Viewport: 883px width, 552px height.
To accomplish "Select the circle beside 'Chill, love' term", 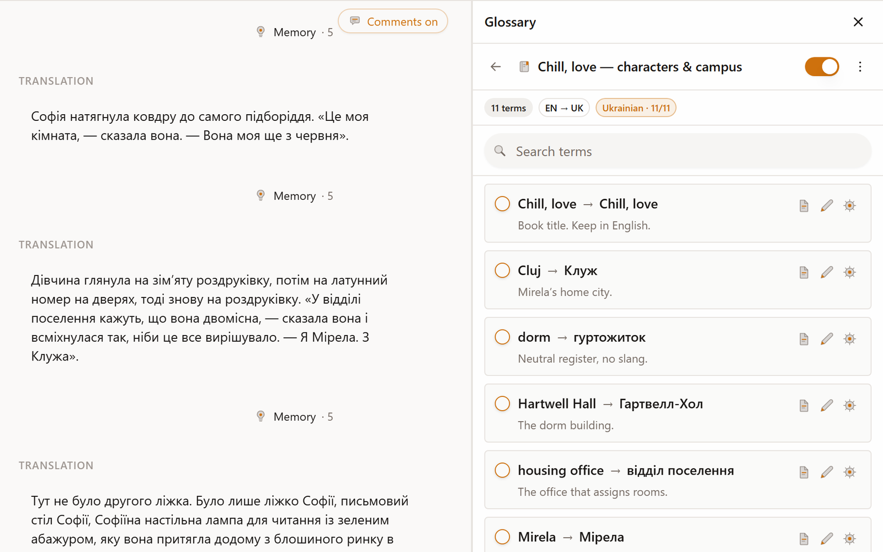I will point(502,204).
